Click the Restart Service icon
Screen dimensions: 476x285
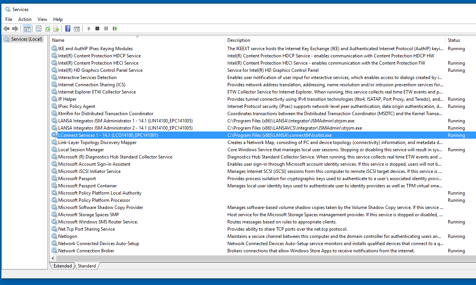pos(115,28)
